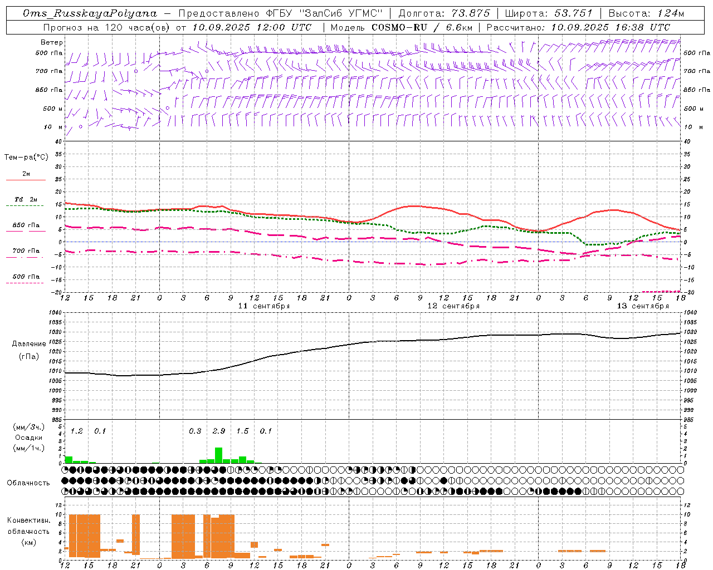Click the Конвективн. convective cloud label
The image size is (713, 570).
(28, 520)
